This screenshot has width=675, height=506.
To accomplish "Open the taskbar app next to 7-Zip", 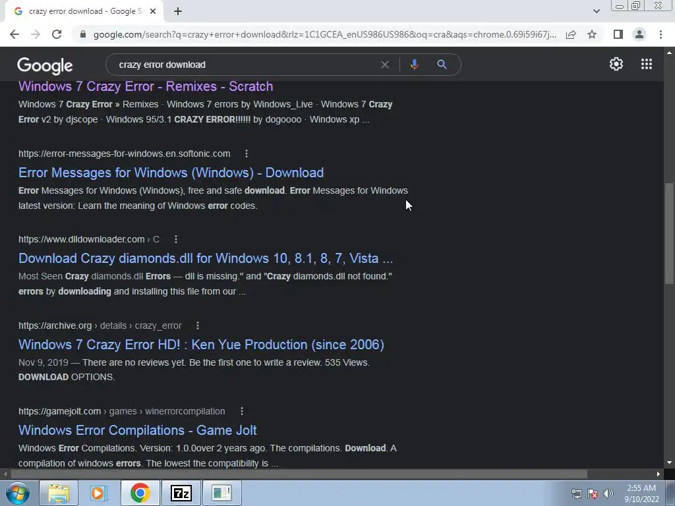I will 221,493.
